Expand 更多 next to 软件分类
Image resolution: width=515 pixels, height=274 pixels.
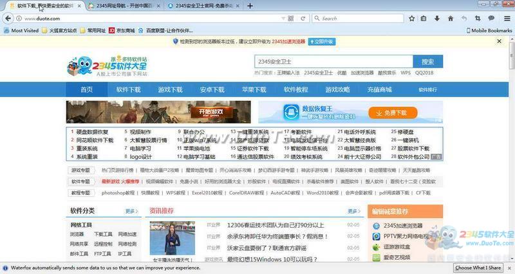coord(132,211)
